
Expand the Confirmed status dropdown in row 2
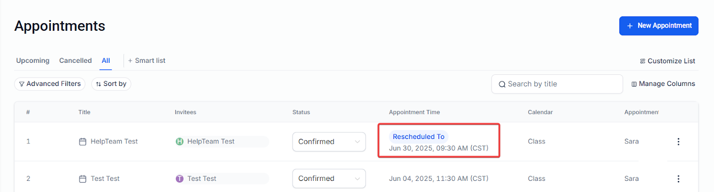(x=329, y=179)
